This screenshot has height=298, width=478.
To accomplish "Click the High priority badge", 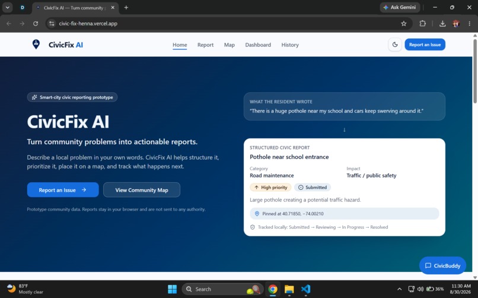I will [270, 187].
